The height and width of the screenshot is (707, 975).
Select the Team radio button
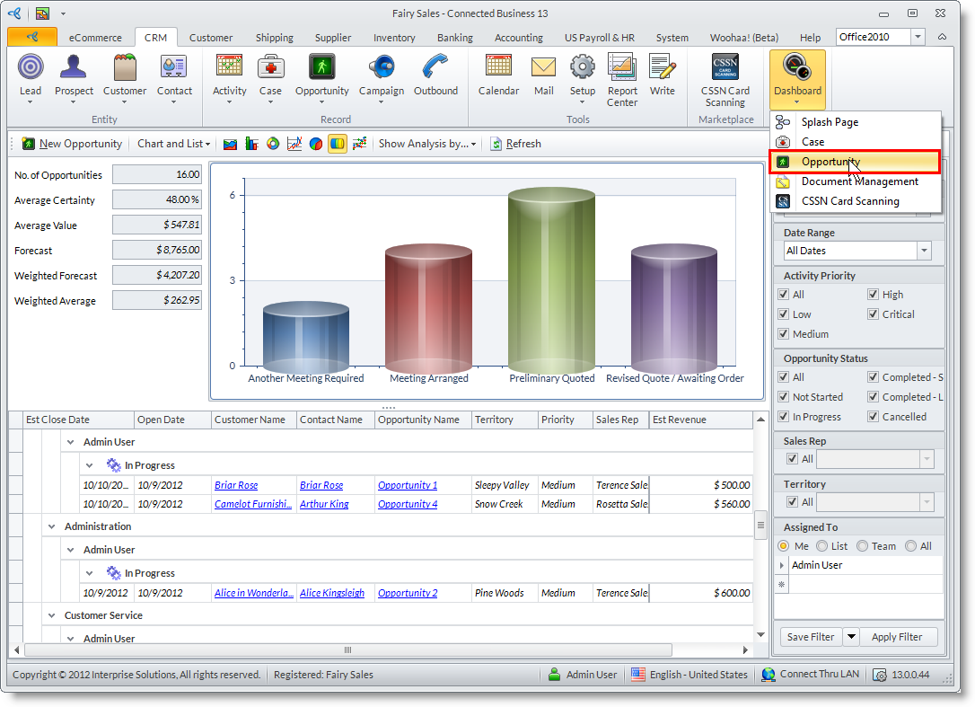point(863,546)
